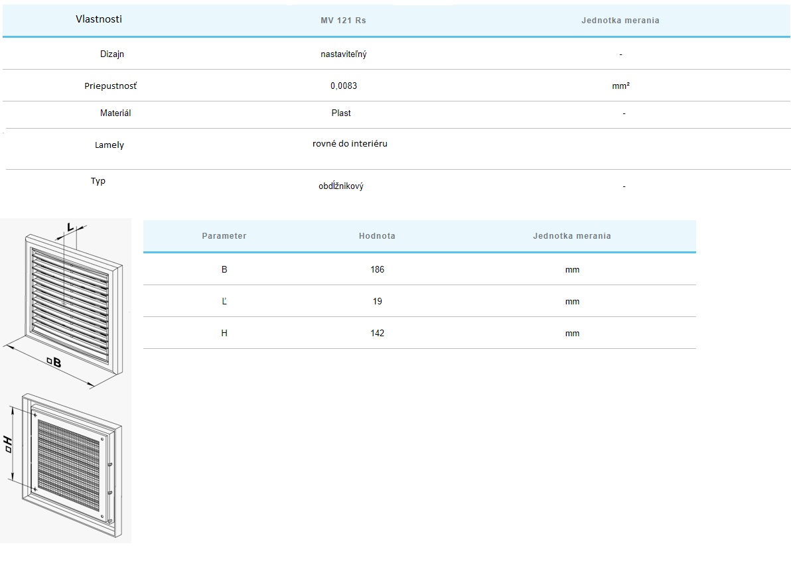Click the nastaviteľný value cell

(343, 54)
